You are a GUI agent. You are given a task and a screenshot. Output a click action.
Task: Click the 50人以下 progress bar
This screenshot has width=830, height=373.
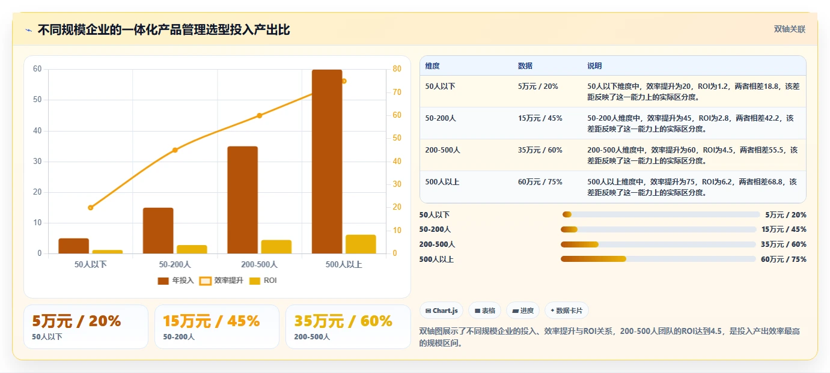pyautogui.click(x=661, y=214)
